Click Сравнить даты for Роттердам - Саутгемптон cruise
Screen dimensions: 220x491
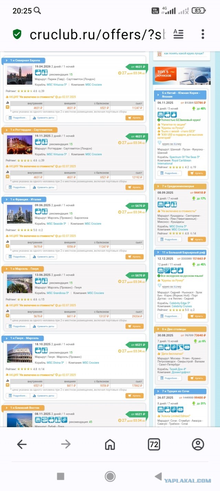(x=44, y=187)
